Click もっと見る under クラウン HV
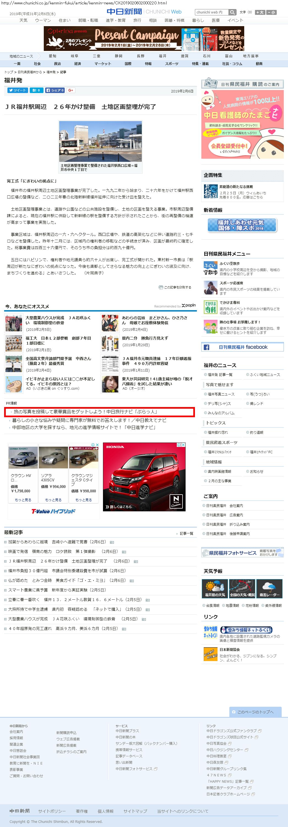The height and width of the screenshot is (827, 288). pyautogui.click(x=23, y=500)
